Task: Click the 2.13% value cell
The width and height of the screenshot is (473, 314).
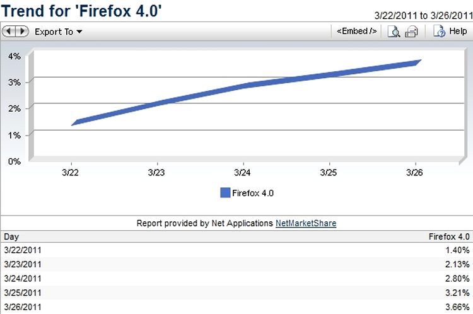Action: [x=457, y=264]
